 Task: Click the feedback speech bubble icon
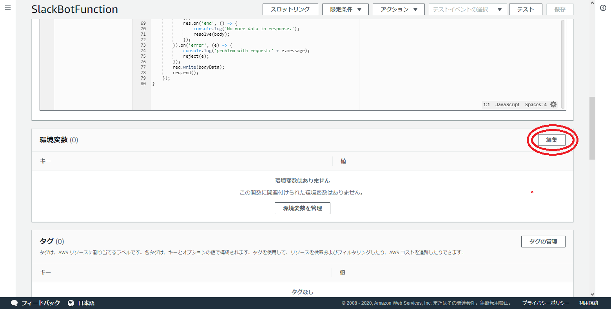click(15, 303)
